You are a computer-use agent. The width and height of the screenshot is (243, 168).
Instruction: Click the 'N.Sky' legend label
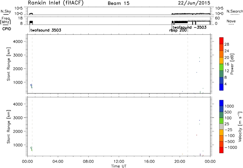click(6, 11)
